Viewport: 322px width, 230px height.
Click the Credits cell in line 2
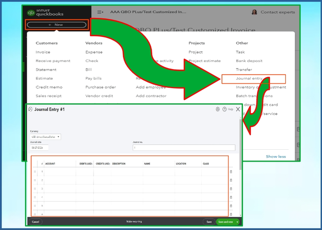click(102, 180)
